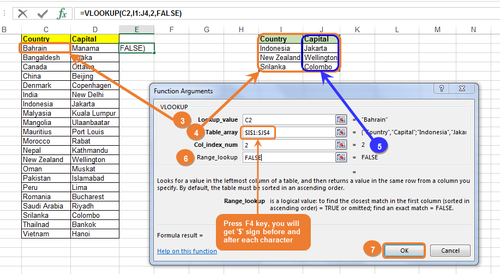Viewport: 500px width, 274px height.
Task: Click the Col_index_num range selector icon
Action: click(x=341, y=145)
